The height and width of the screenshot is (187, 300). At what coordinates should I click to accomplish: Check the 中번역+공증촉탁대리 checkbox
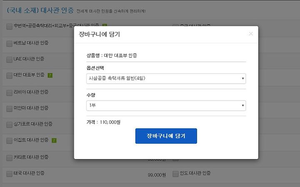click(x=9, y=26)
